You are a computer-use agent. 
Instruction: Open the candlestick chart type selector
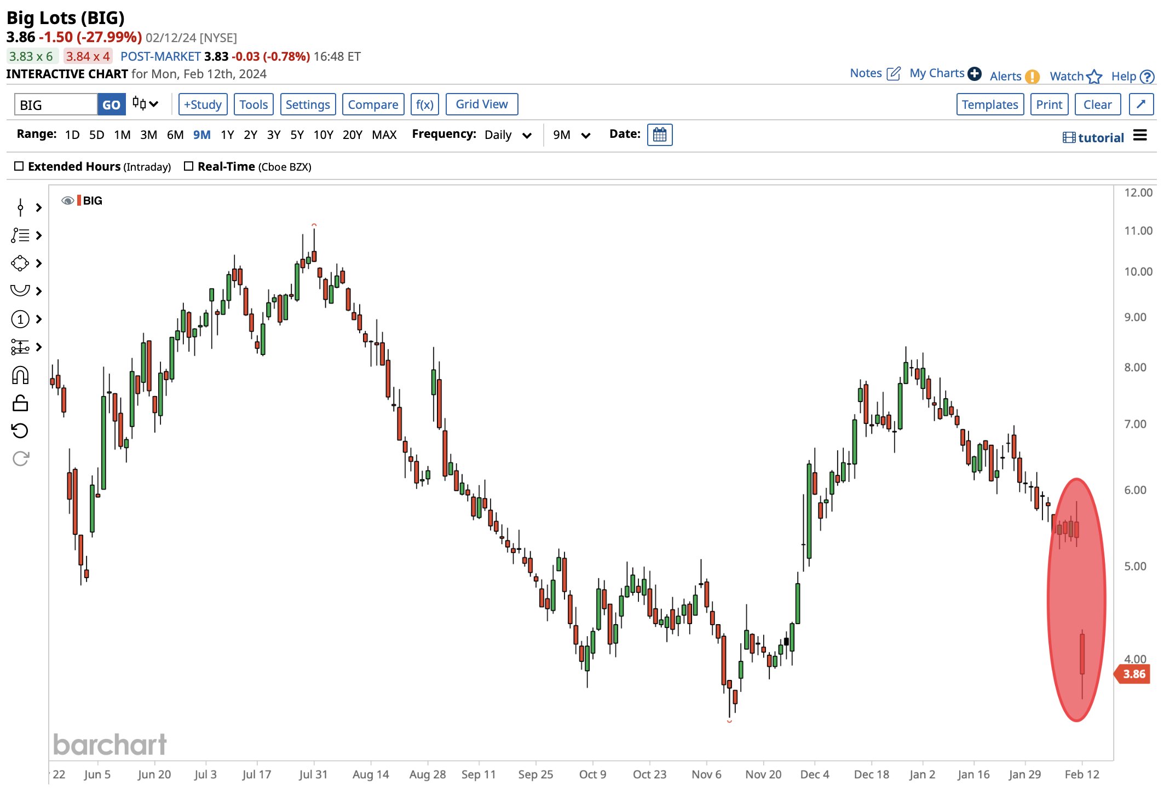point(145,104)
